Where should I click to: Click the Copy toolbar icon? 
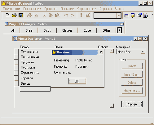pyautogui.click(x=51, y=16)
